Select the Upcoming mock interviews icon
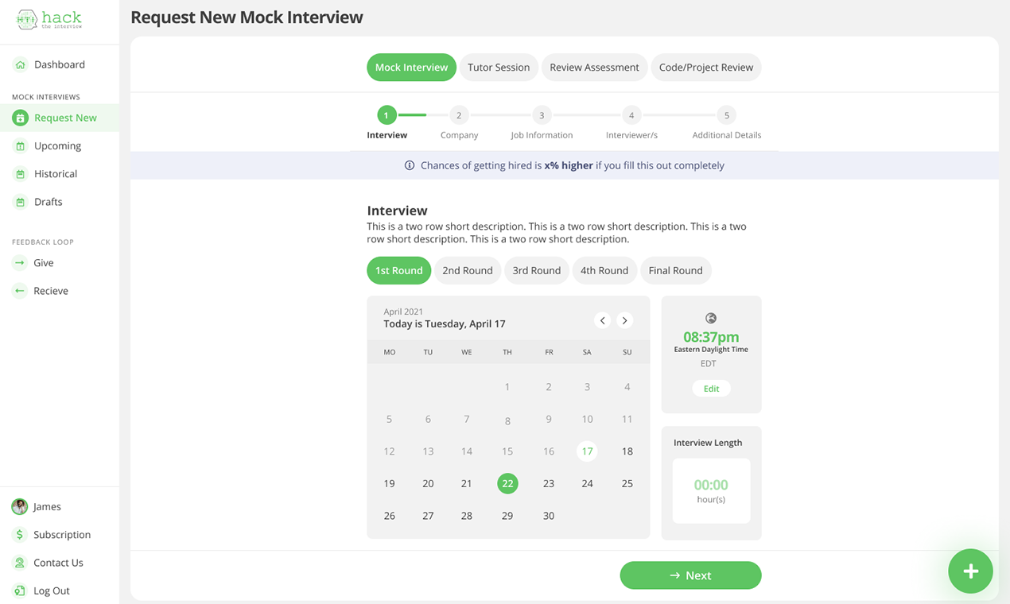1010x604 pixels. coord(18,145)
